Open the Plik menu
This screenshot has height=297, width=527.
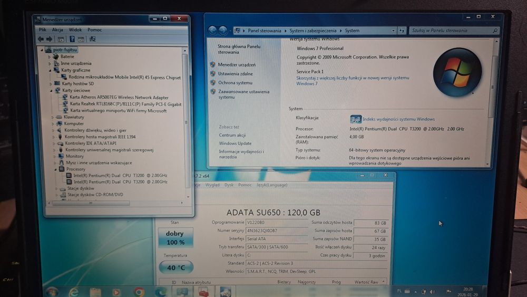tap(42, 30)
